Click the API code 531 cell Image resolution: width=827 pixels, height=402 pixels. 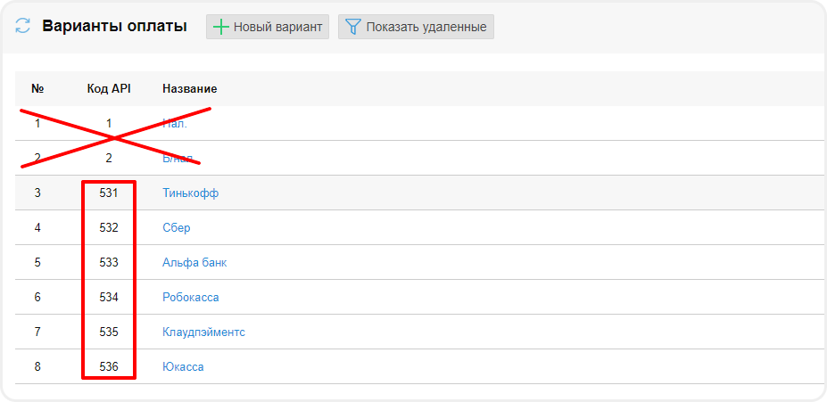click(109, 193)
